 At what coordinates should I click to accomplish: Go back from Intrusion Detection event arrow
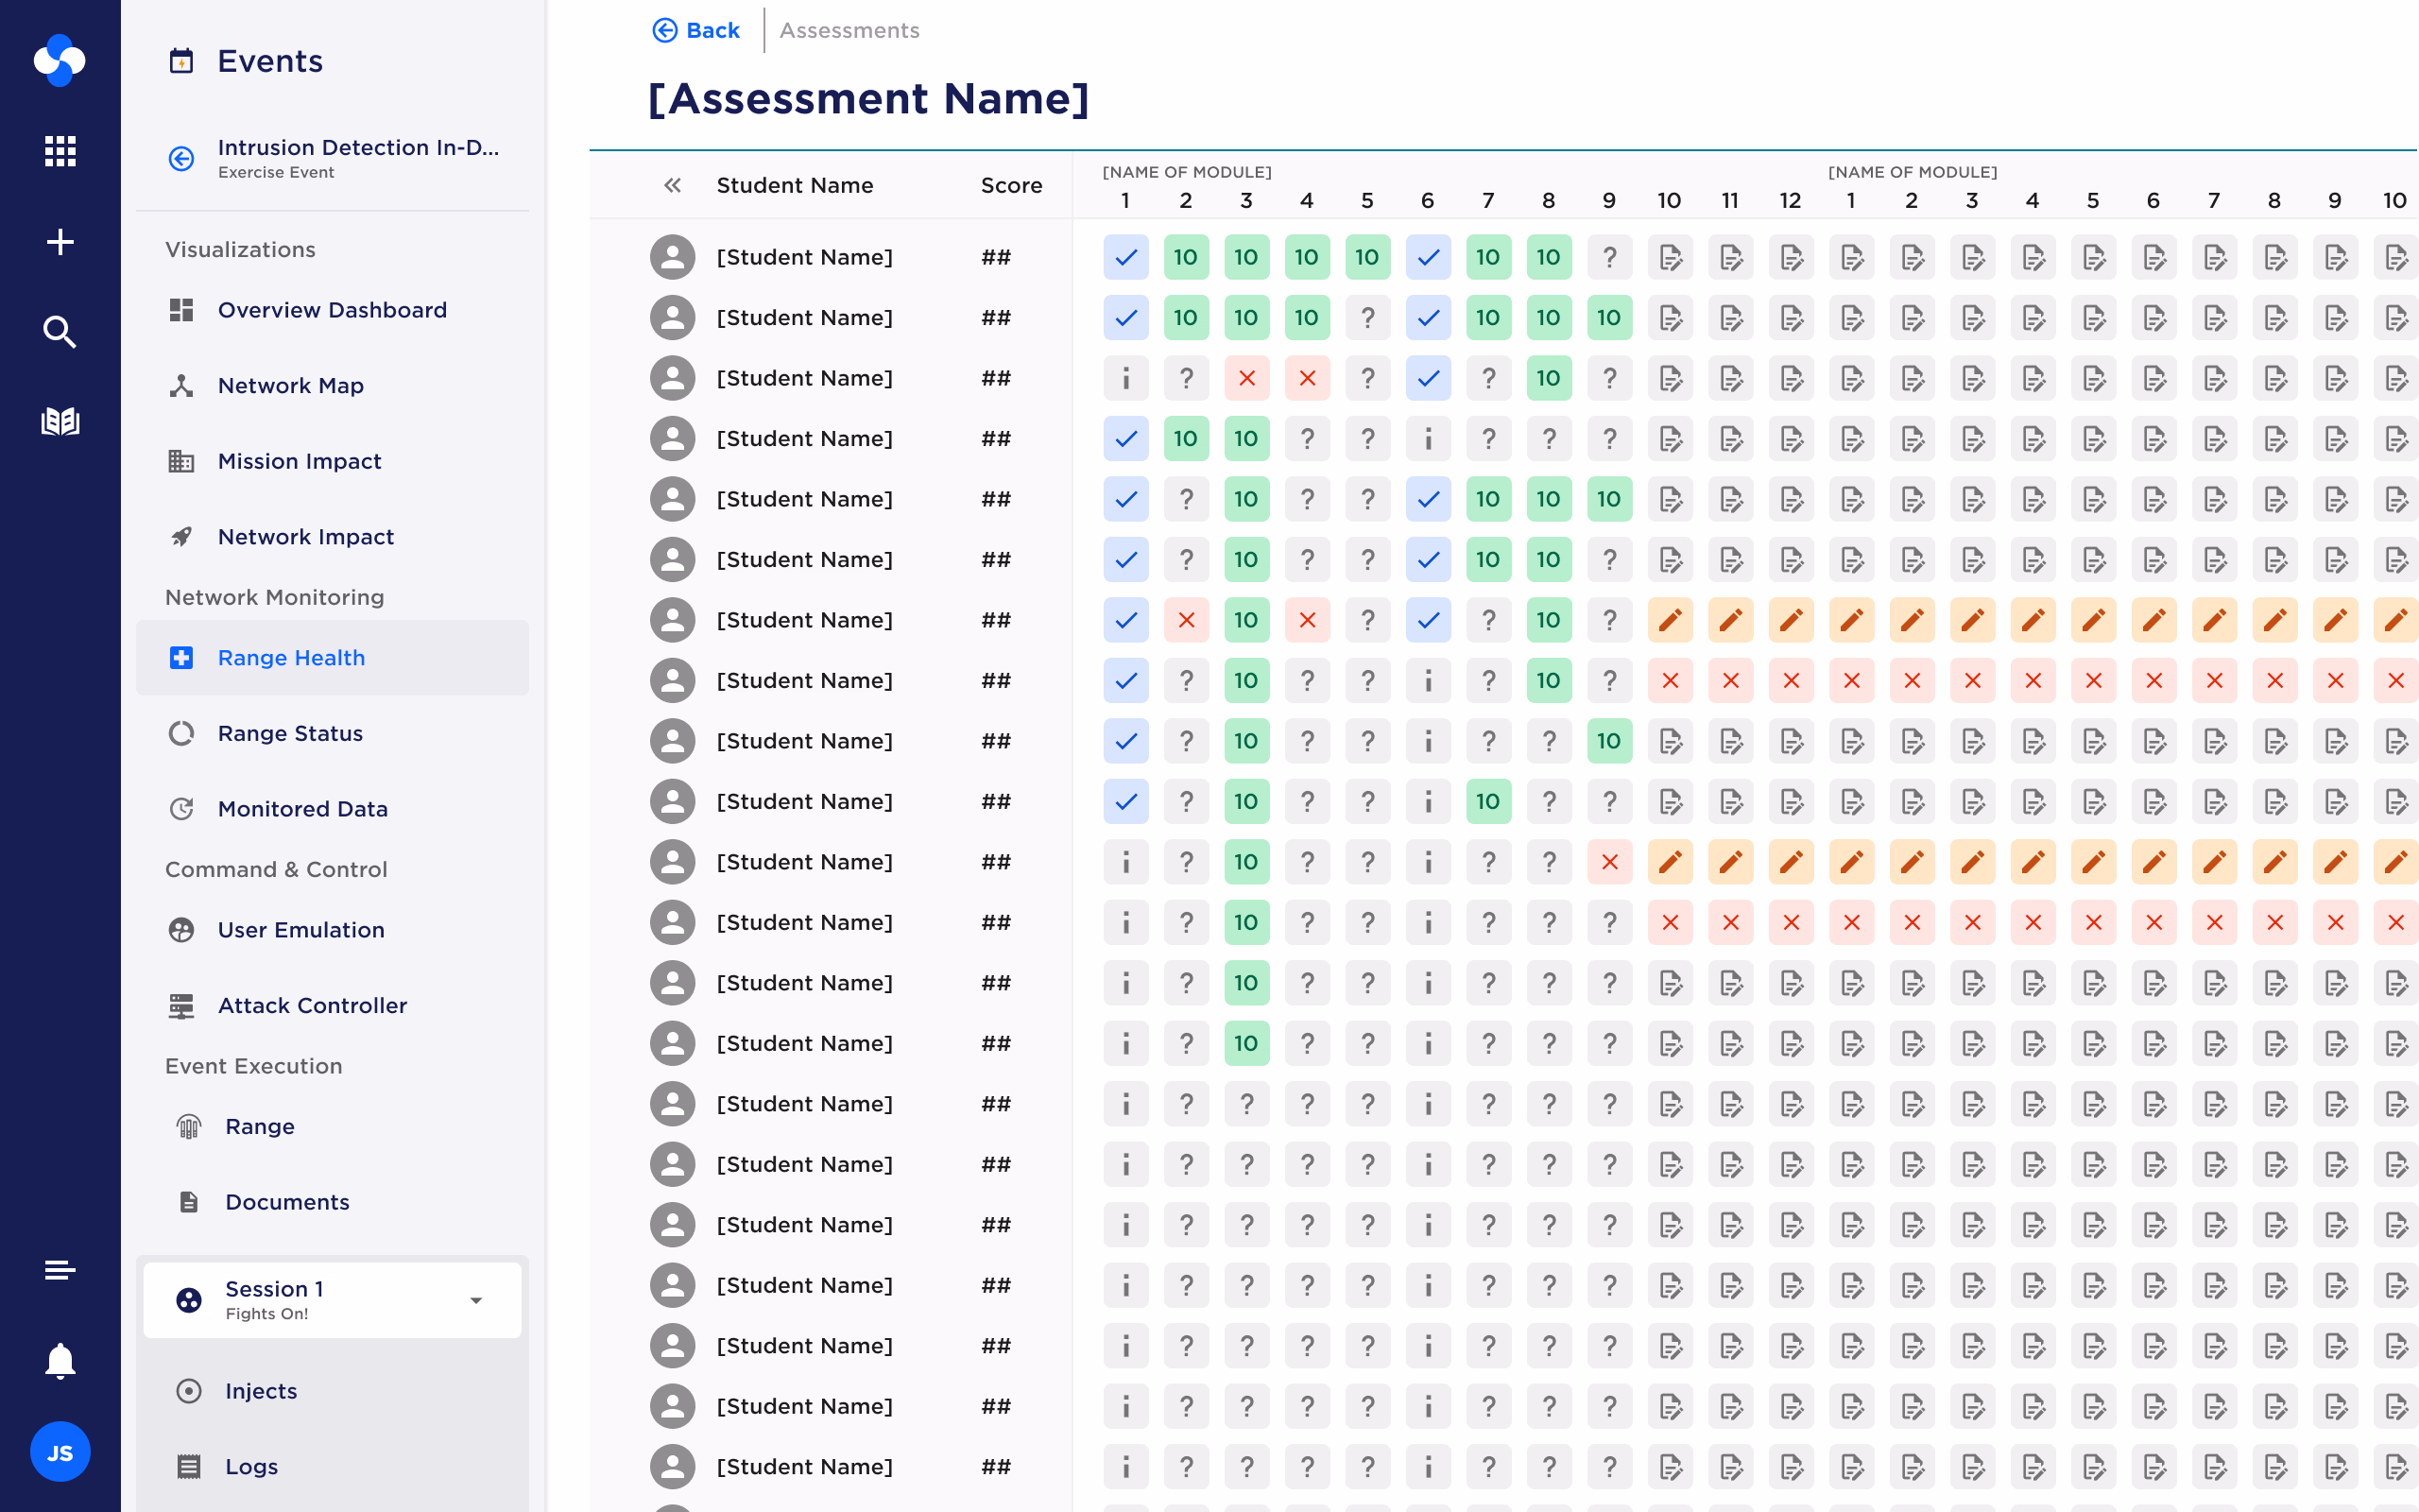coord(180,158)
